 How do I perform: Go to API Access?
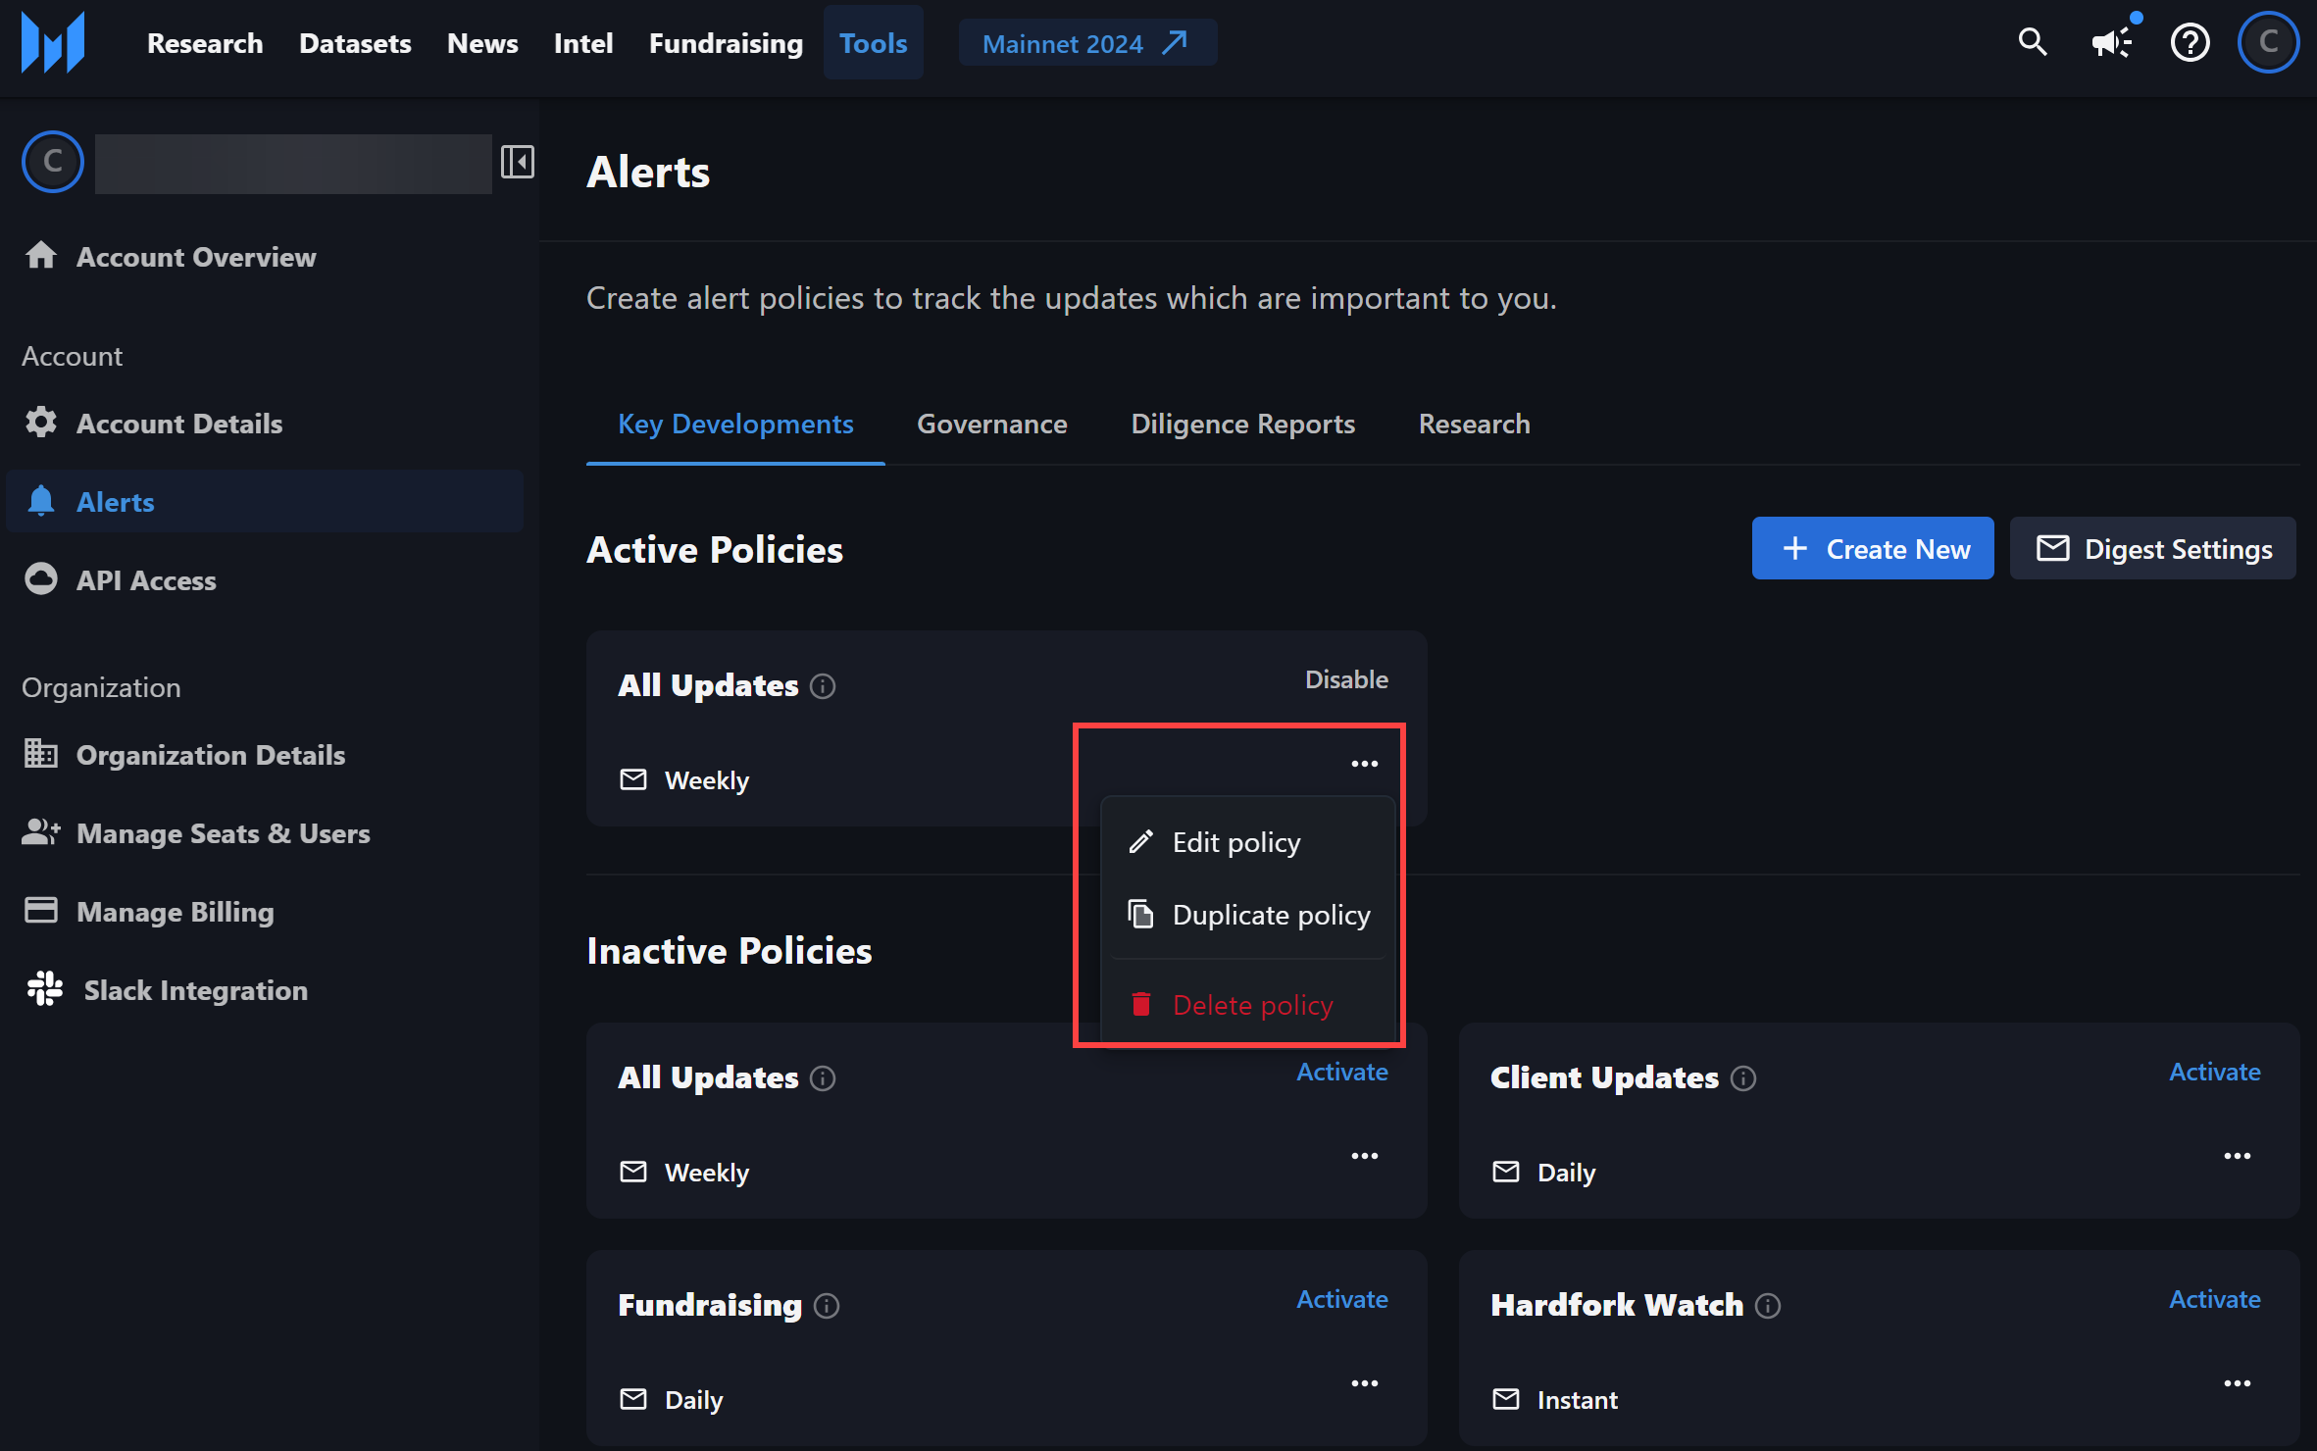(265, 579)
